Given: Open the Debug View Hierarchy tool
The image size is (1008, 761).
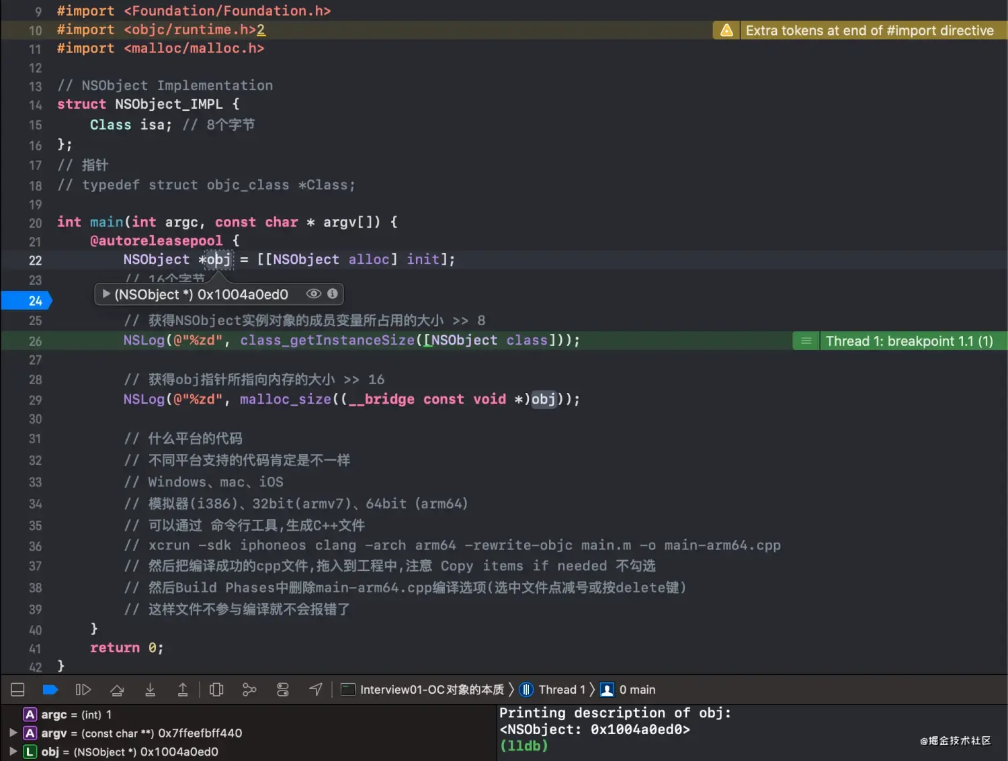Looking at the screenshot, I should click(216, 689).
